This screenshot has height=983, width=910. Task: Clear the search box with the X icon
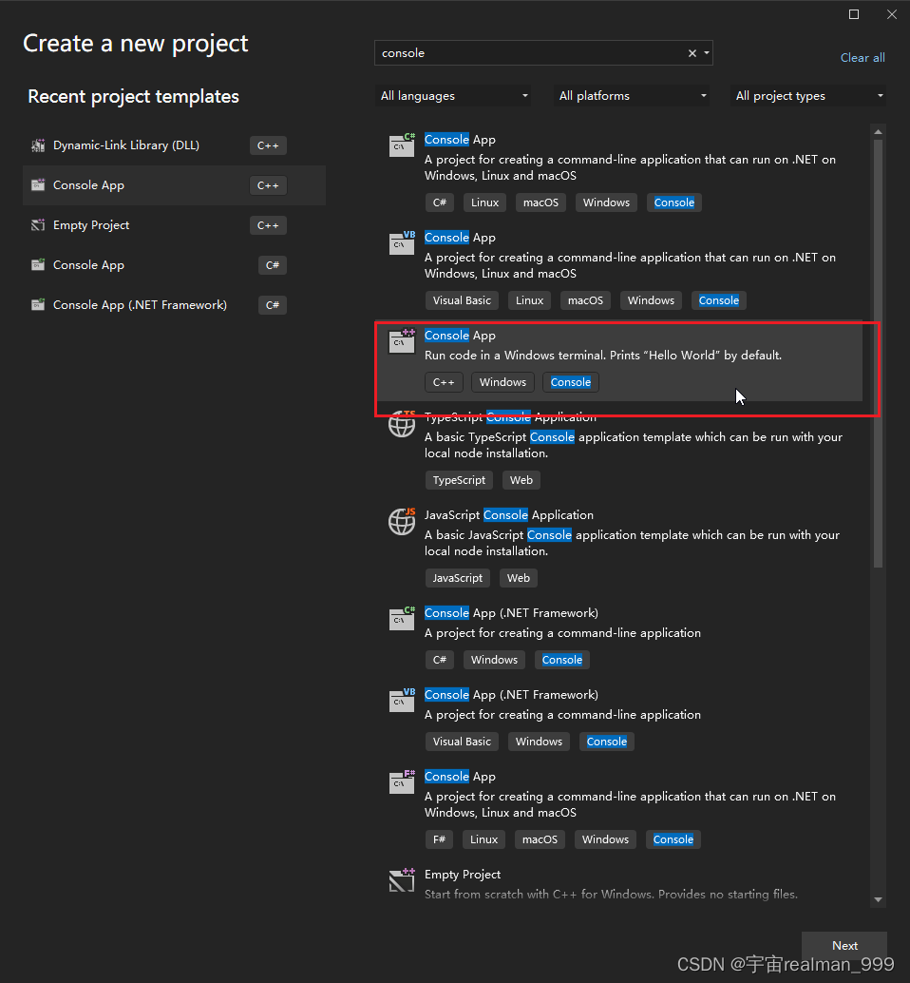coord(692,53)
